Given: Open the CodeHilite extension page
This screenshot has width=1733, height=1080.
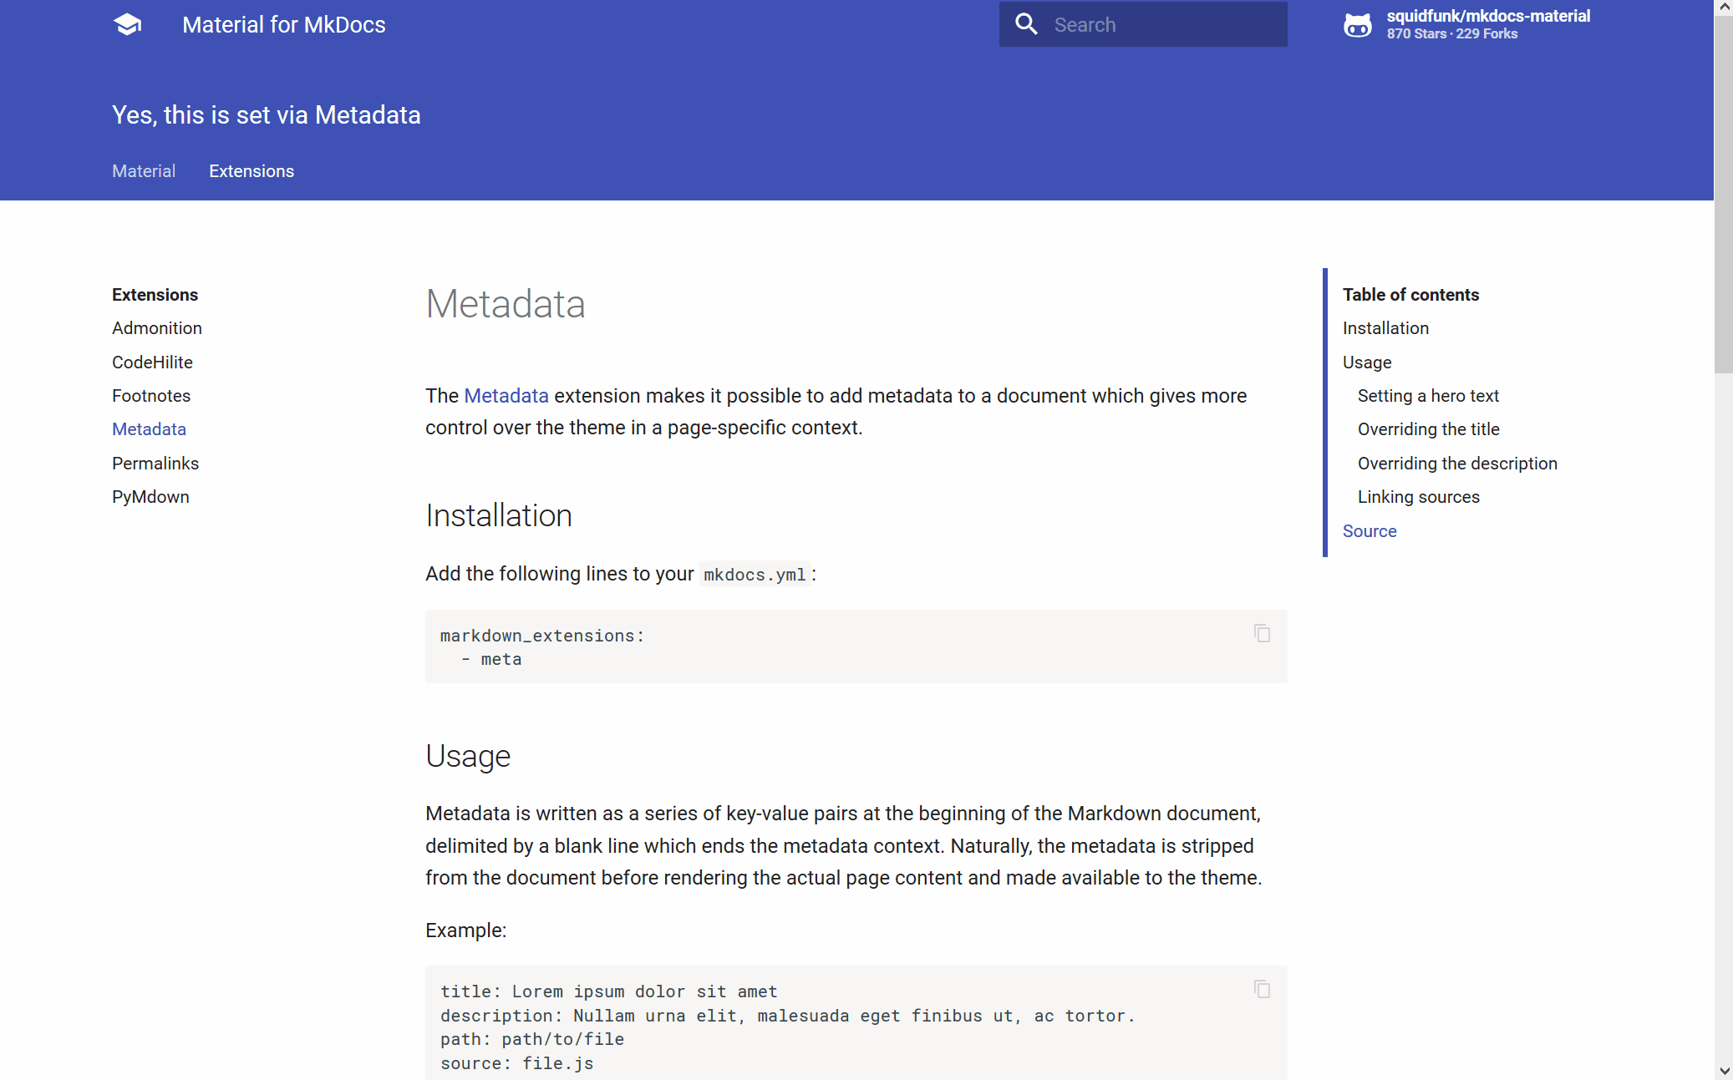Looking at the screenshot, I should pos(152,362).
